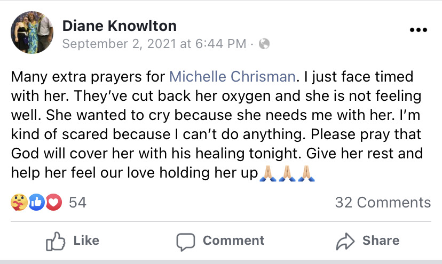Click the speech bubble Comment icon

(185, 241)
